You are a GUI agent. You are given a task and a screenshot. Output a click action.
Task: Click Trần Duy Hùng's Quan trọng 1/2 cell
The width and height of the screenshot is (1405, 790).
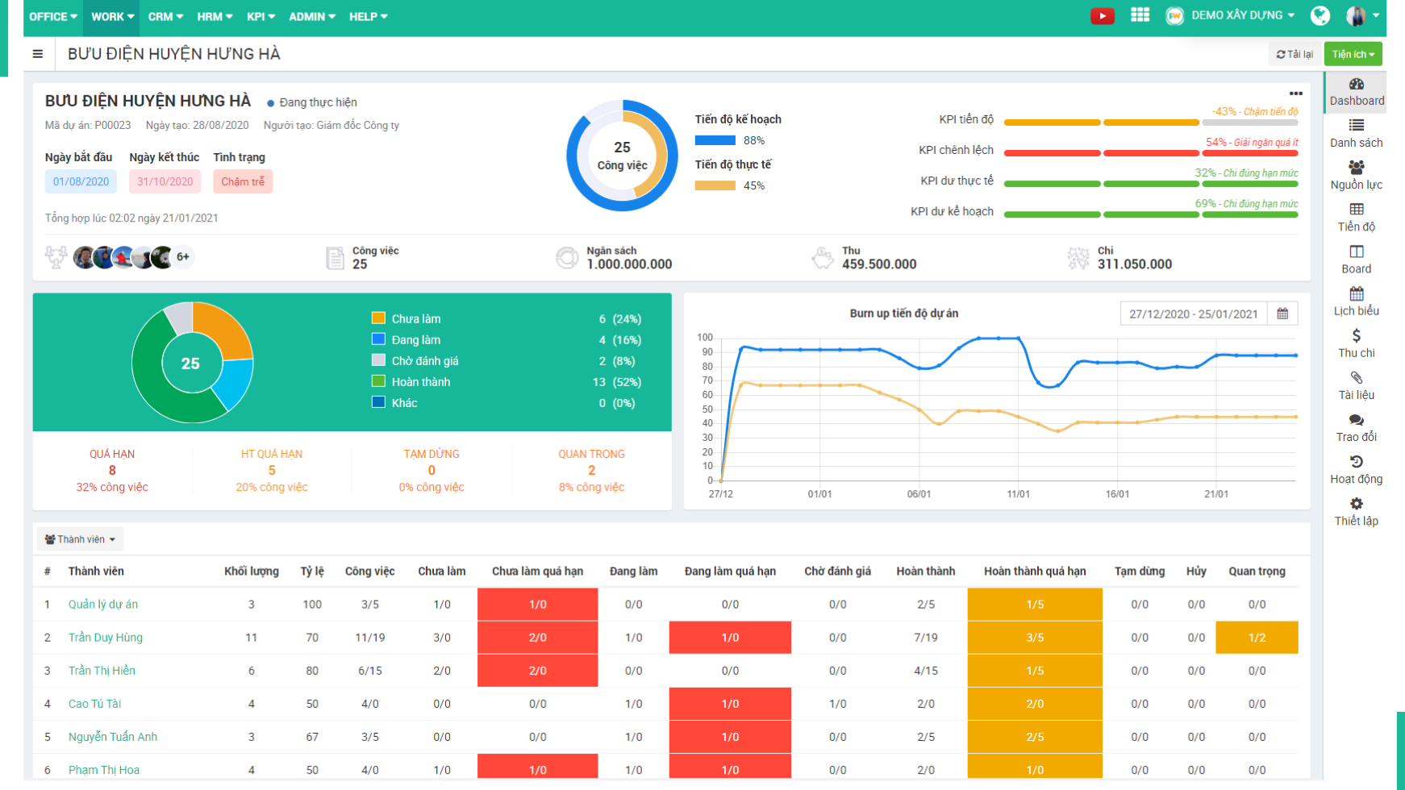coord(1257,637)
